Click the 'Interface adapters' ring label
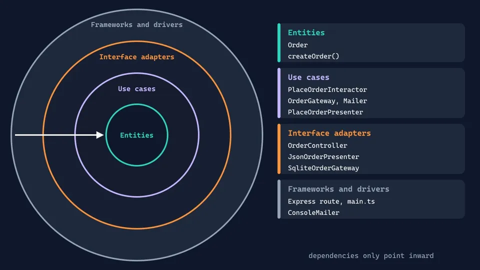 136,57
